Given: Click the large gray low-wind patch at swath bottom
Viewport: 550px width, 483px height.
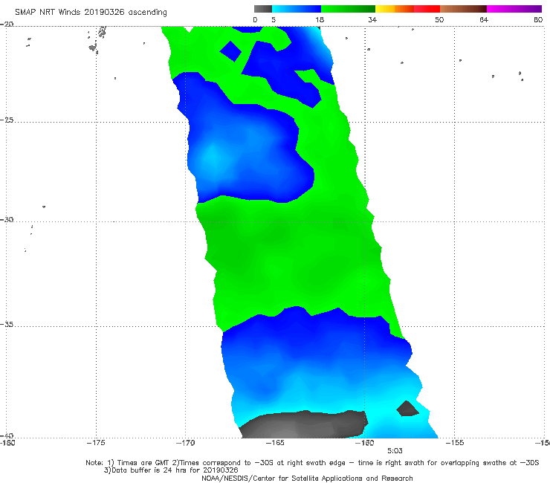Looking at the screenshot, I should tap(303, 424).
